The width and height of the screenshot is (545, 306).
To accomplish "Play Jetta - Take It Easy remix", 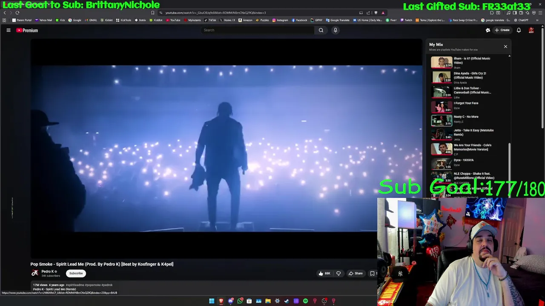I will (x=468, y=134).
